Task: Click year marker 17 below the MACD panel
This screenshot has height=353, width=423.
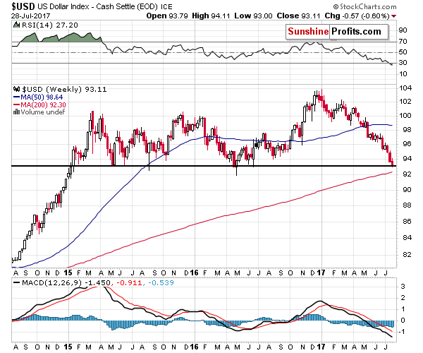Action: [321, 347]
